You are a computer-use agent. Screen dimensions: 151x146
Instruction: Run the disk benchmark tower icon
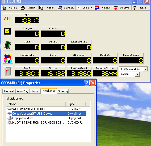(x=8, y=72)
